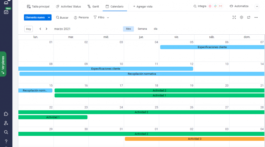Open the sidebar search magnifier icon

click(x=6, y=132)
